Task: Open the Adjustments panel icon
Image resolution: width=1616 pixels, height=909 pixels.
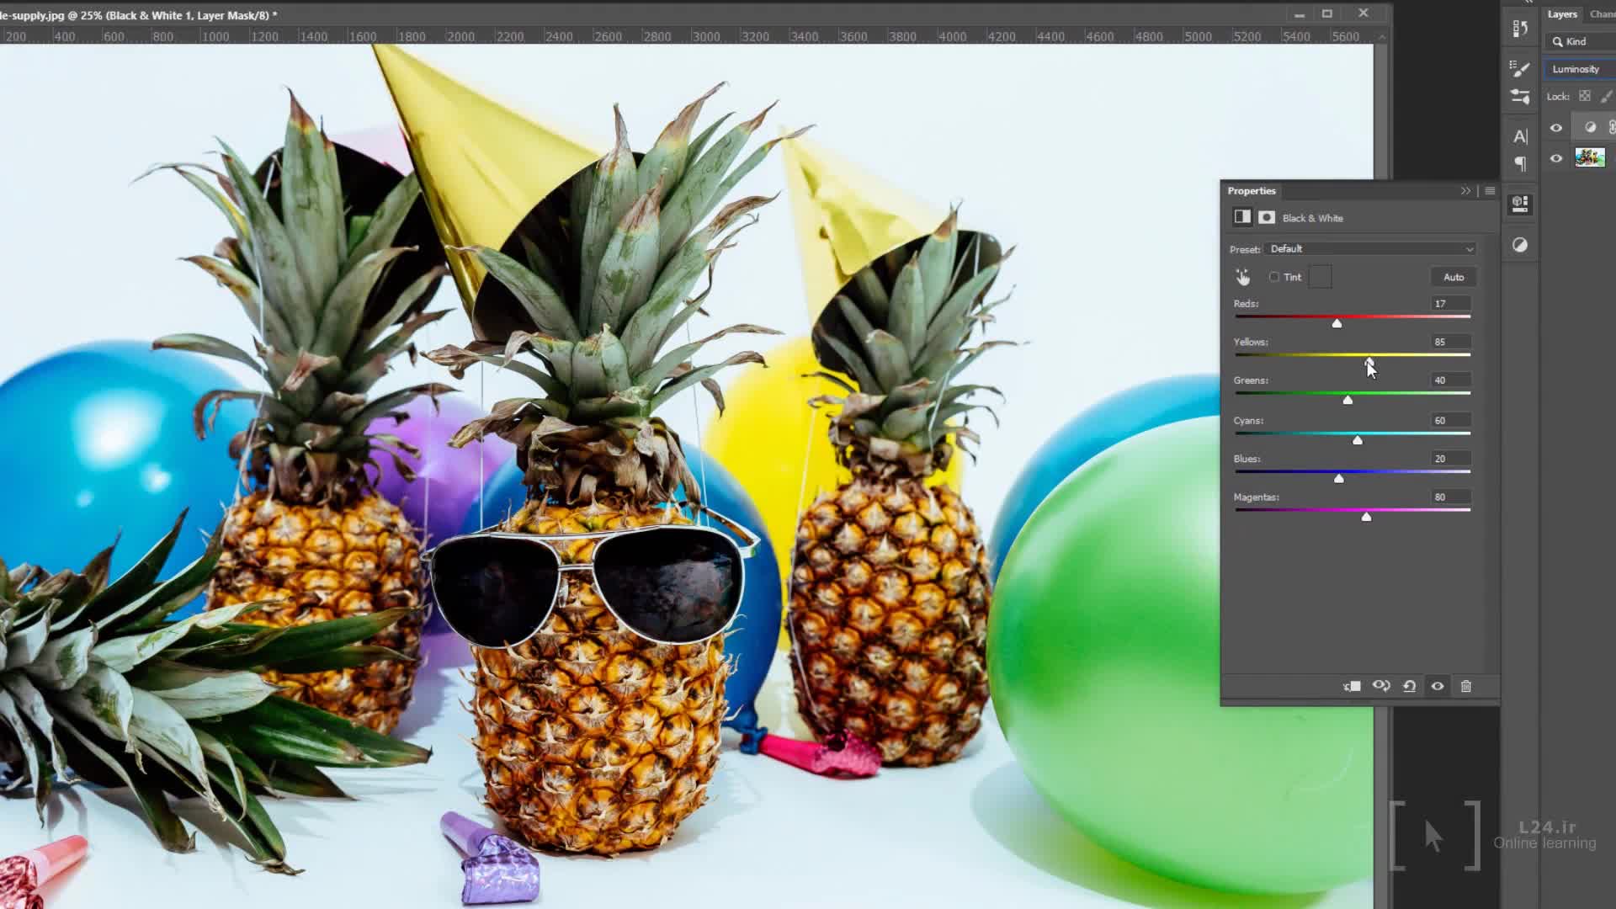Action: point(1520,245)
